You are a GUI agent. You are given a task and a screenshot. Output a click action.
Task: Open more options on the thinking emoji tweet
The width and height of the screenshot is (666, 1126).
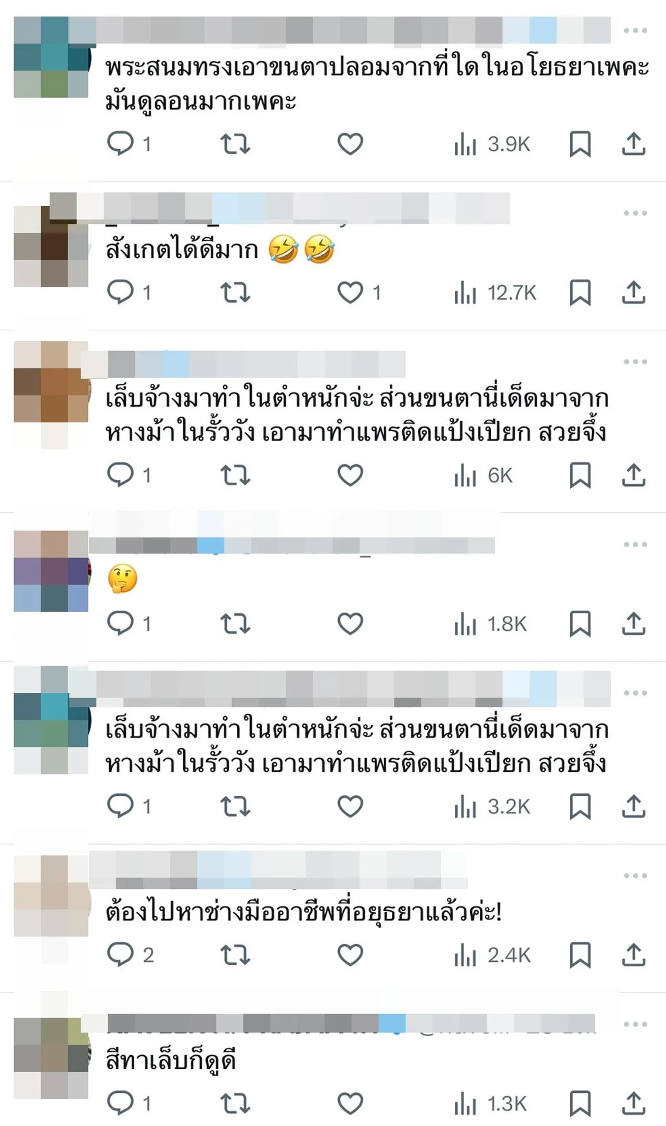click(635, 545)
